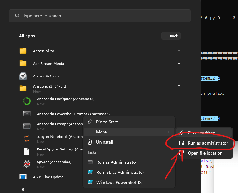Click the Anaconda Prompt terminal icon

coord(27,126)
